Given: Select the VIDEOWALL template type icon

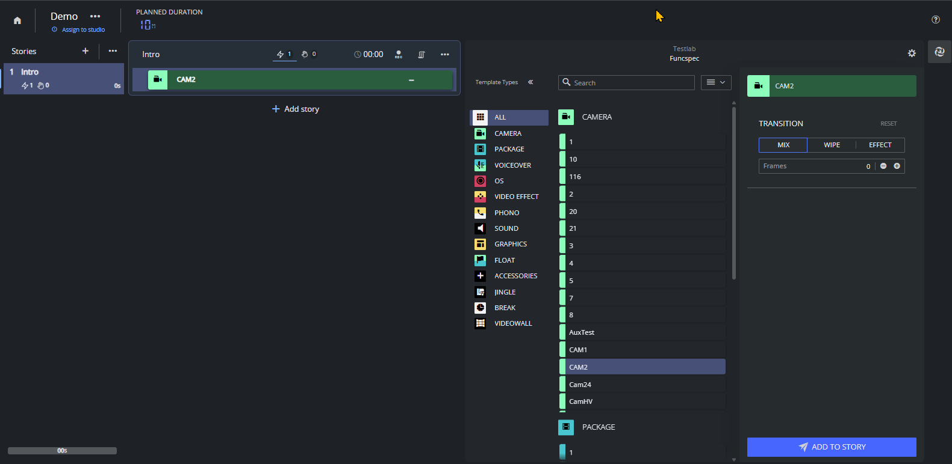Looking at the screenshot, I should [480, 323].
